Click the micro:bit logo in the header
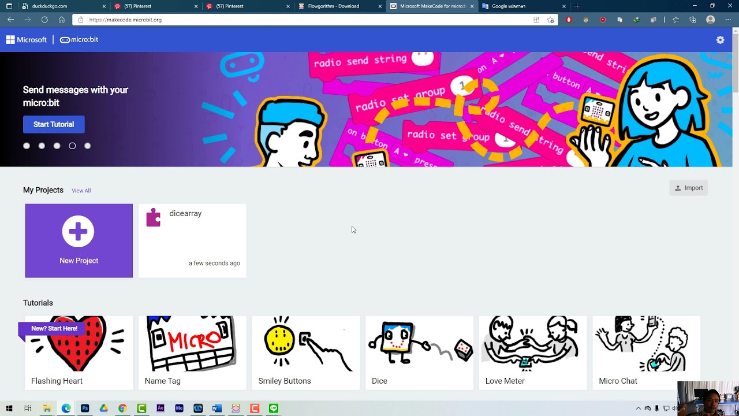 (x=79, y=40)
